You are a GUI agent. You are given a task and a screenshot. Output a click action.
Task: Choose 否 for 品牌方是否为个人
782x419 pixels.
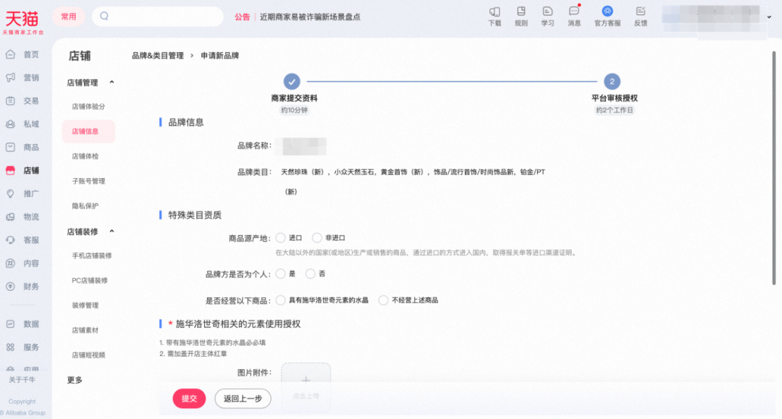tap(311, 274)
